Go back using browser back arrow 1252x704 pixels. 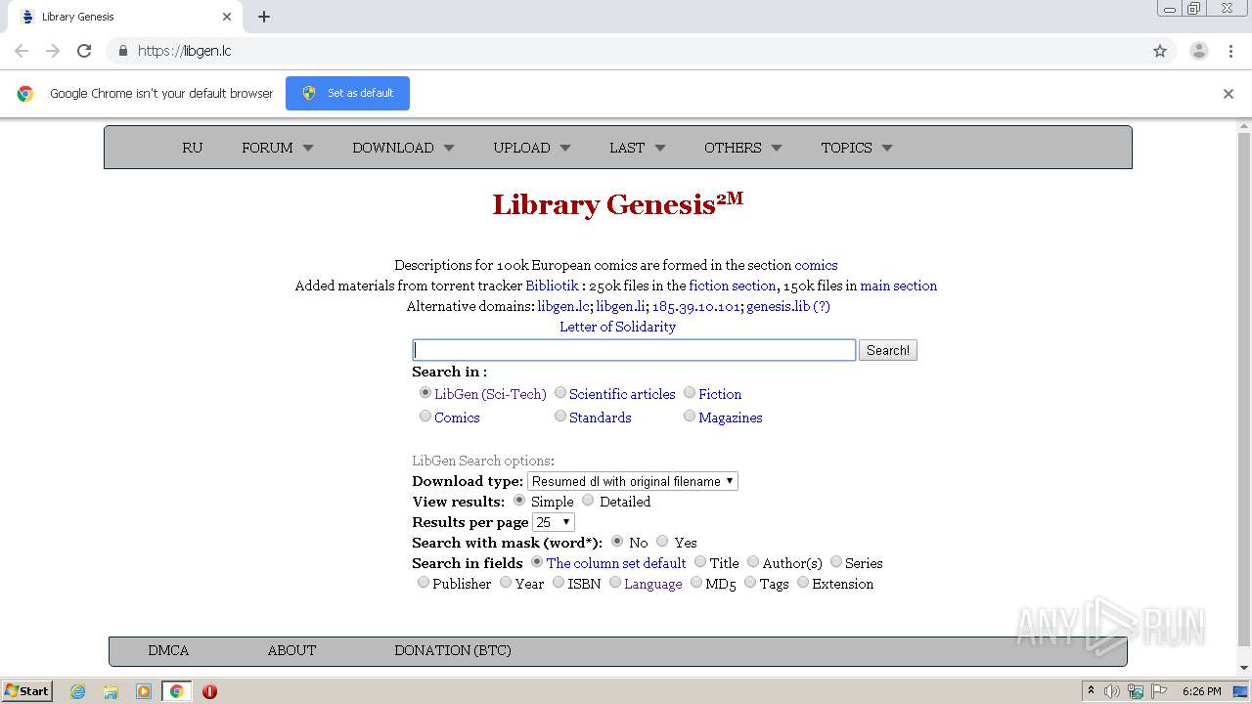22,51
